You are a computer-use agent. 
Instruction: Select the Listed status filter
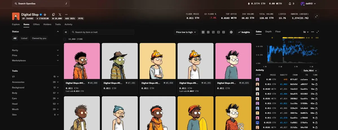pyautogui.click(x=24, y=38)
